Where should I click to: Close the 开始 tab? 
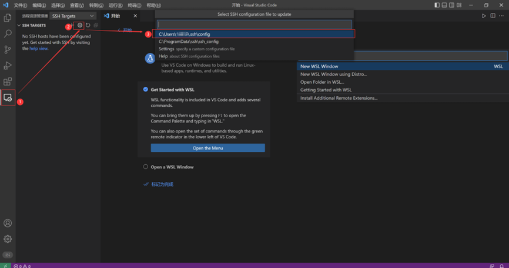135,16
